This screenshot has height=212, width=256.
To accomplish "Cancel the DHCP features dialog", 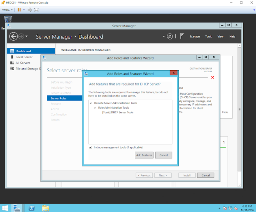I will coord(164,155).
